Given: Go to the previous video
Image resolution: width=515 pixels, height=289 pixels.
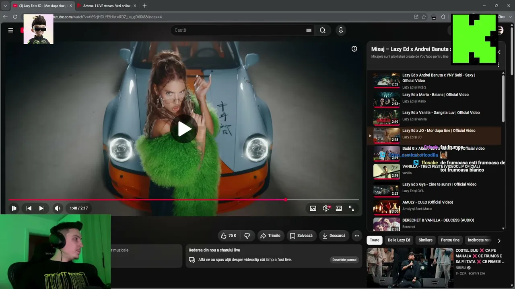Looking at the screenshot, I should click(x=29, y=208).
